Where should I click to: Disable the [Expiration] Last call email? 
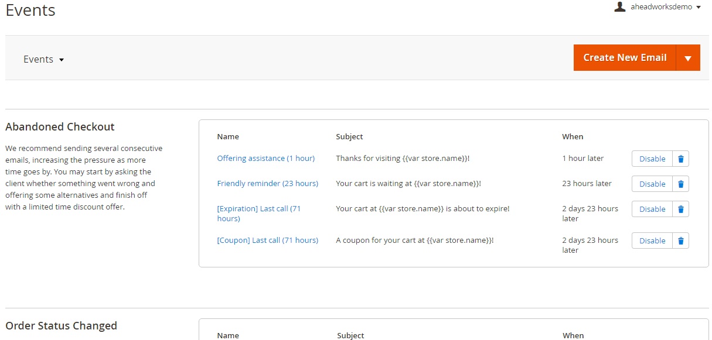[x=652, y=209]
